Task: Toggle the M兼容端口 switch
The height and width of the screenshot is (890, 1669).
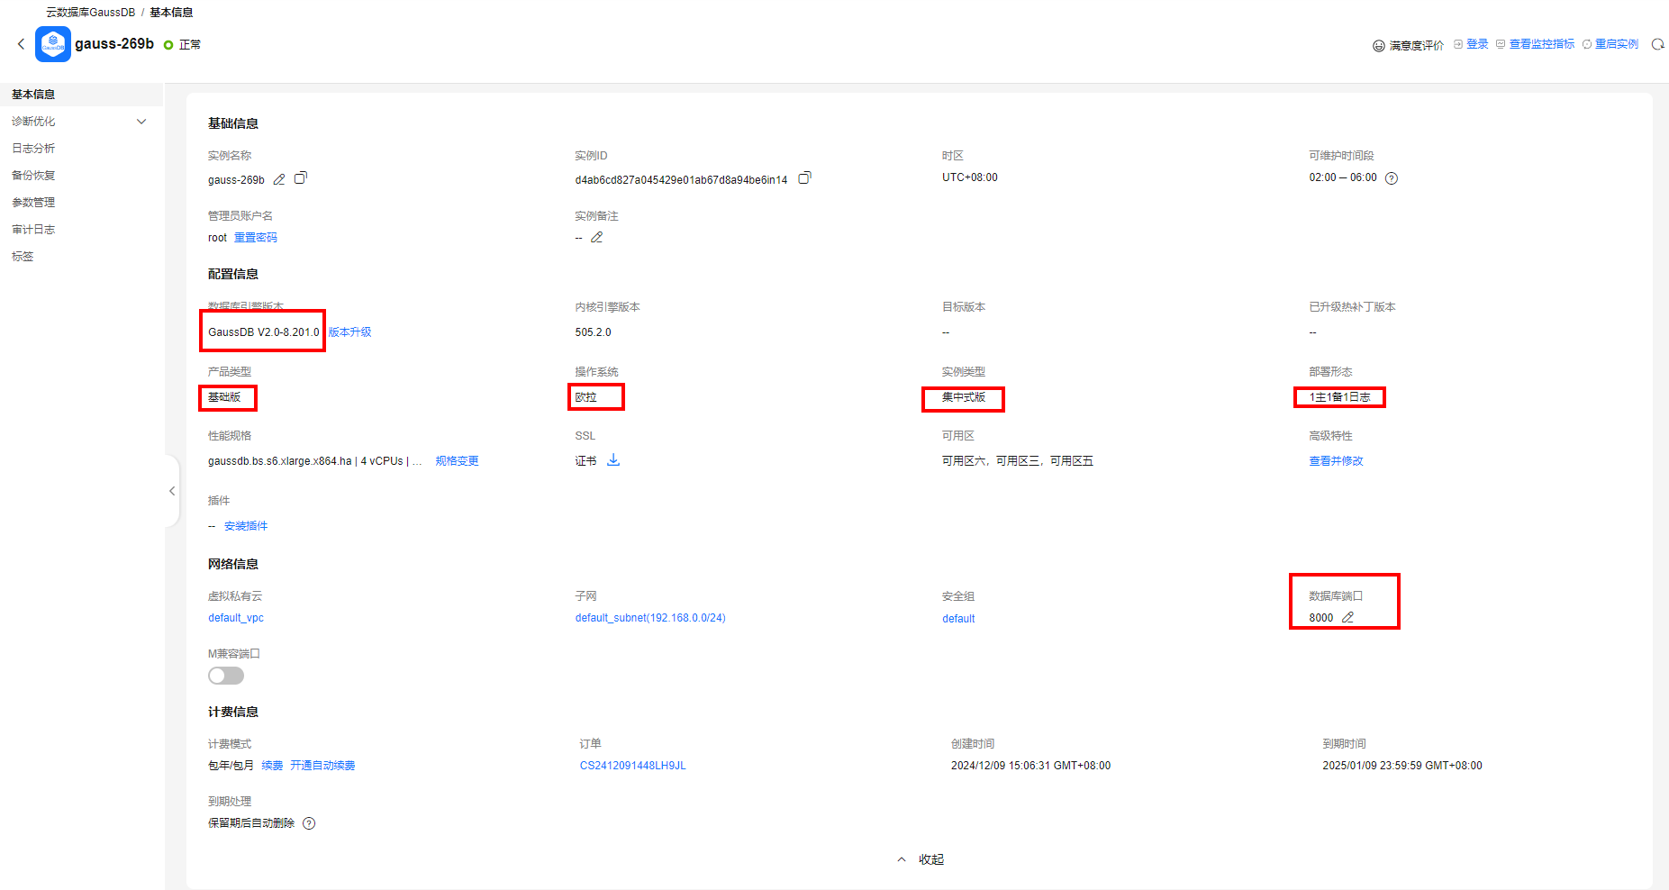Action: 226,676
